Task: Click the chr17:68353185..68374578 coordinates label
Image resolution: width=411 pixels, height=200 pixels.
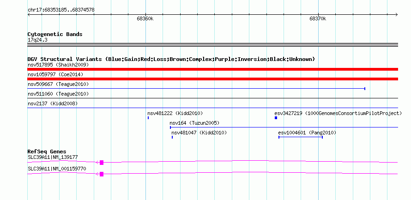Action: point(61,10)
